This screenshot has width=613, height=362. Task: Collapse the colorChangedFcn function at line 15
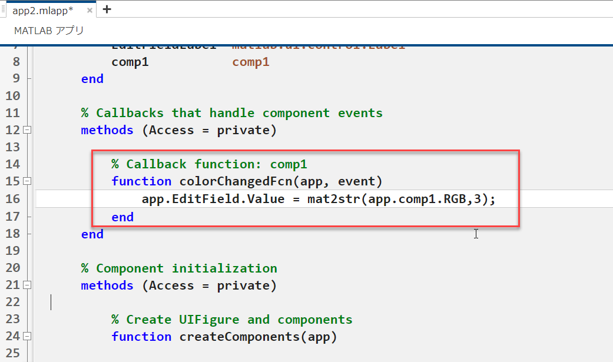click(26, 181)
